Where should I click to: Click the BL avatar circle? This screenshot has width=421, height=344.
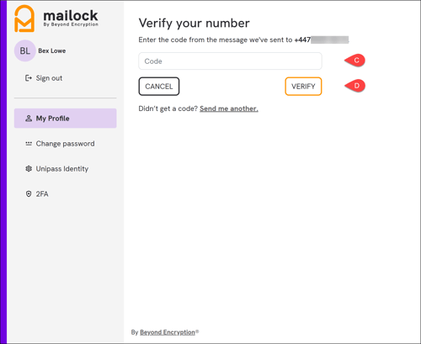[25, 50]
